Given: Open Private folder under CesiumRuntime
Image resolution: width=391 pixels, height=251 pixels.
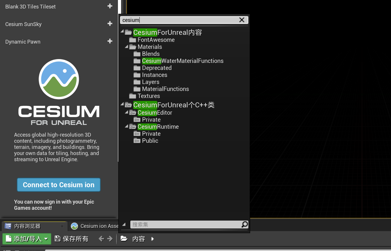Looking at the screenshot, I should tap(151, 134).
